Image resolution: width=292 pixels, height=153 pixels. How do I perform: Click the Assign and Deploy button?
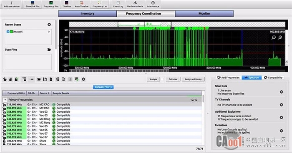point(193,79)
